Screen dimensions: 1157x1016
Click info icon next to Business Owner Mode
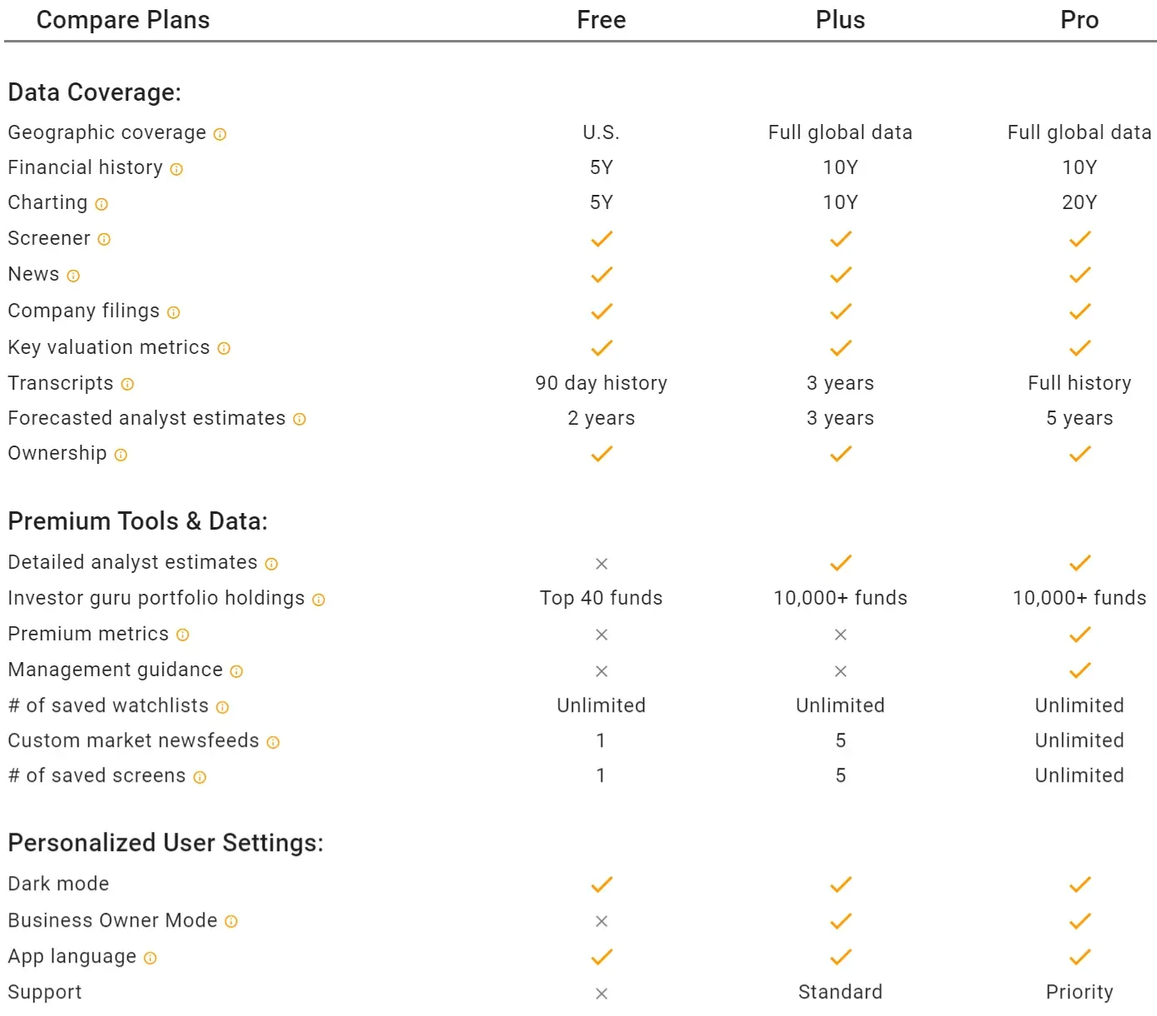pyautogui.click(x=232, y=922)
